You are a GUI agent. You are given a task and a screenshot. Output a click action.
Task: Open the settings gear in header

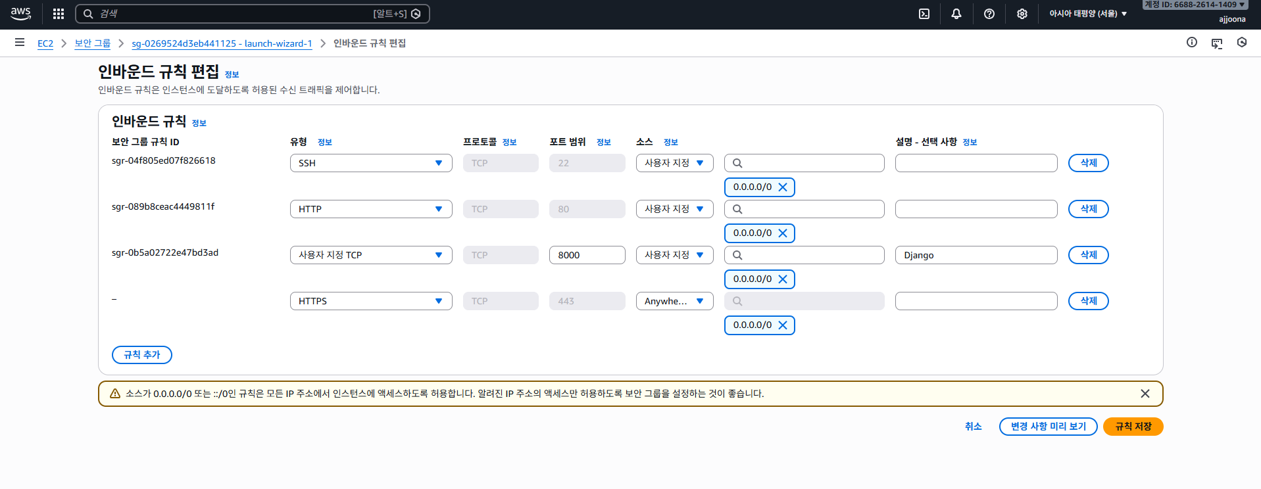pos(1022,14)
